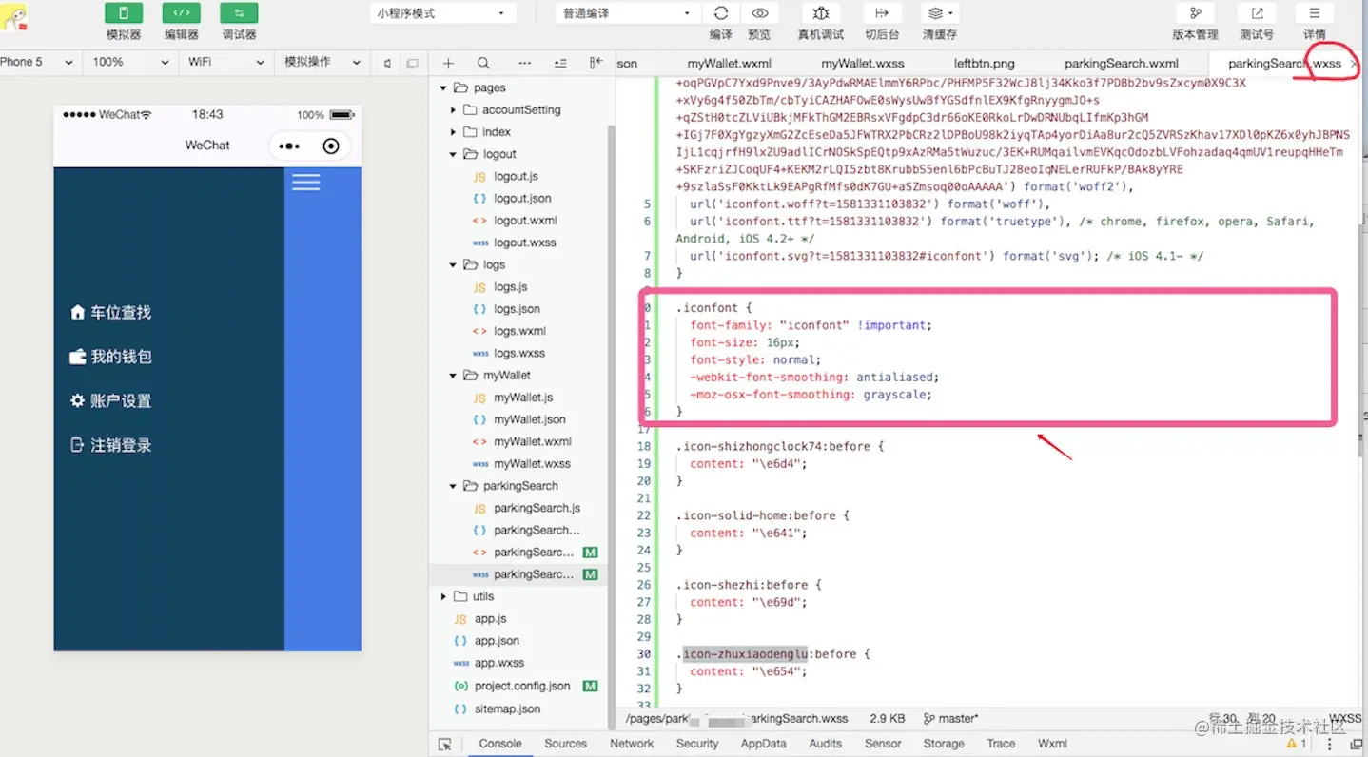Click the element inspector picker icon
Viewport: 1368px width, 757px height.
pyautogui.click(x=445, y=745)
